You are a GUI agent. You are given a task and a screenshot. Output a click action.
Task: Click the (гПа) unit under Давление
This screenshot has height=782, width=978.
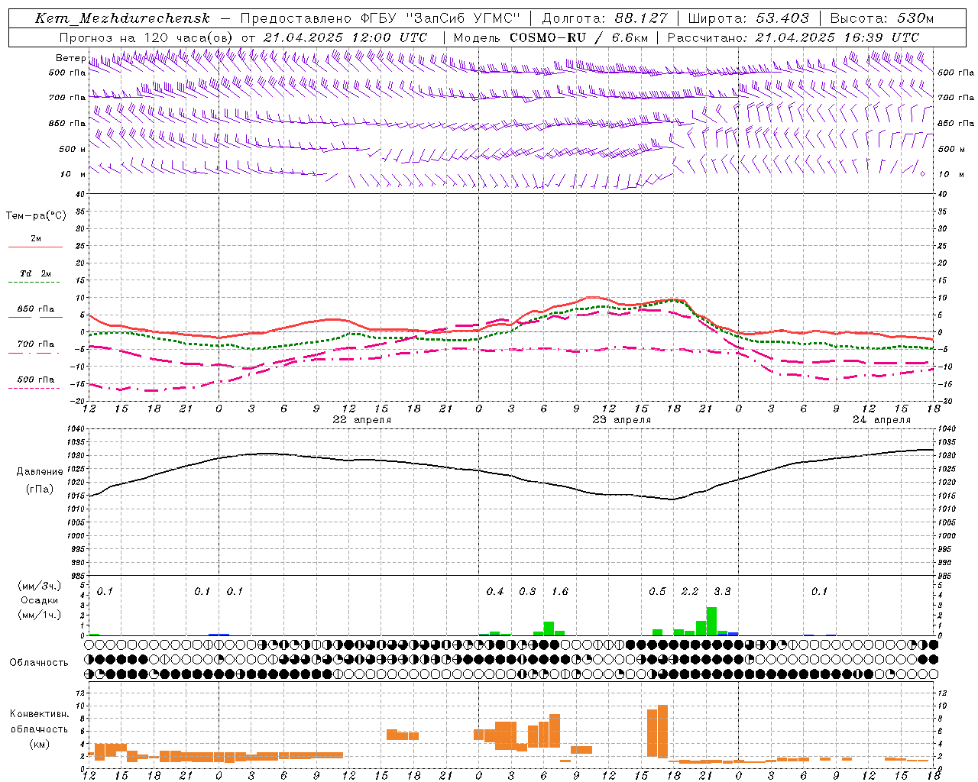(x=40, y=490)
